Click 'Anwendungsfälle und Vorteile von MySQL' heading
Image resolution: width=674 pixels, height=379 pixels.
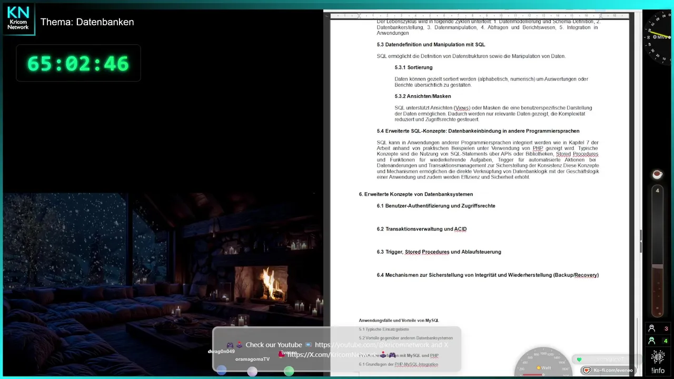click(399, 320)
